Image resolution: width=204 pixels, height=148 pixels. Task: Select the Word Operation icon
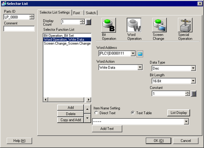[x=134, y=25]
